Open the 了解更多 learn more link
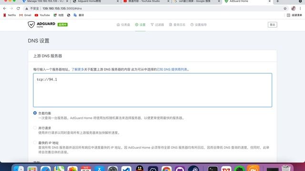 point(78,69)
